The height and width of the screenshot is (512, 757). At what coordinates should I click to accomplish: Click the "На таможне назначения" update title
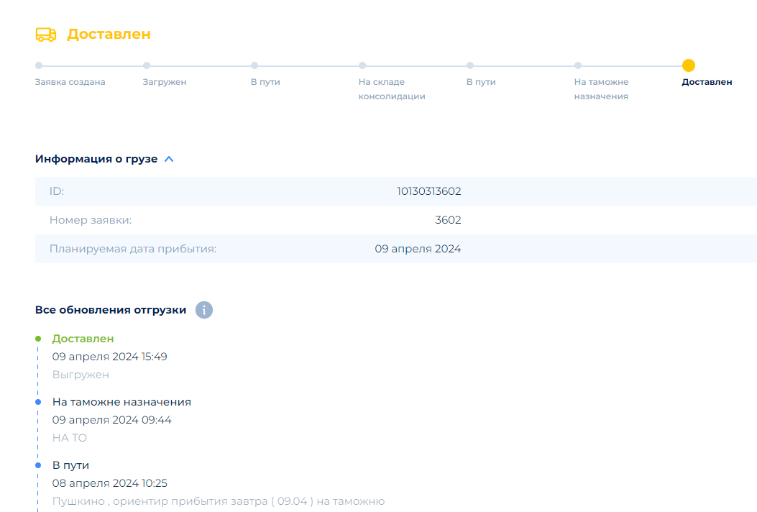(121, 402)
